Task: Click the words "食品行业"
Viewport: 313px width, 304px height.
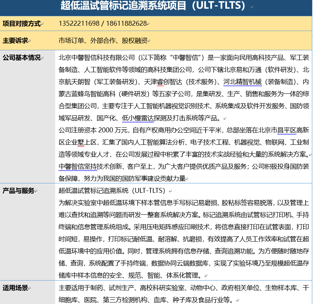Action: click(x=211, y=300)
